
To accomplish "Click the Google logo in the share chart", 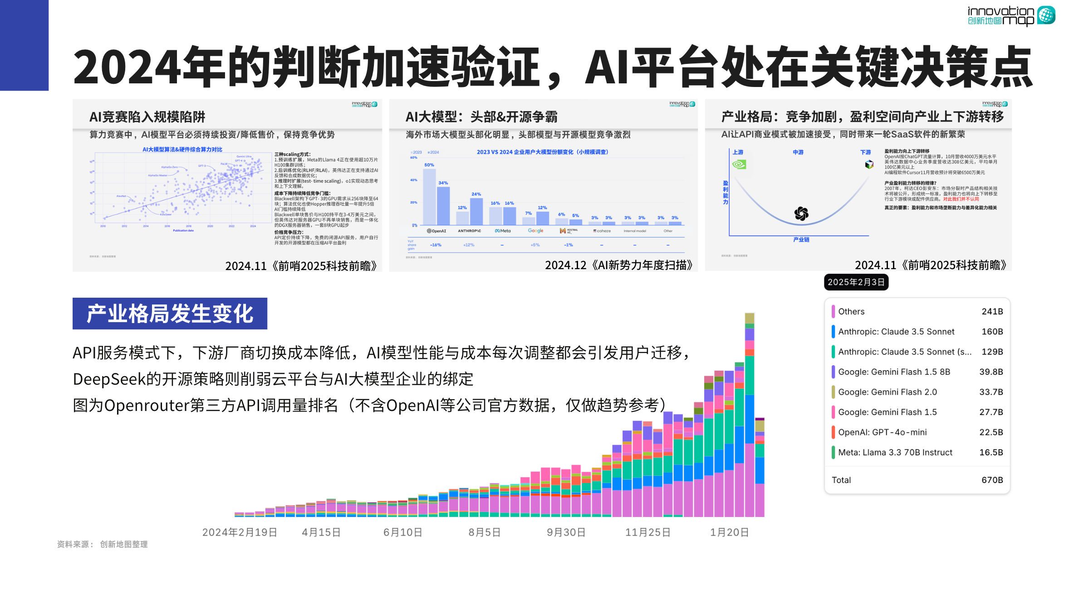I will [x=536, y=231].
